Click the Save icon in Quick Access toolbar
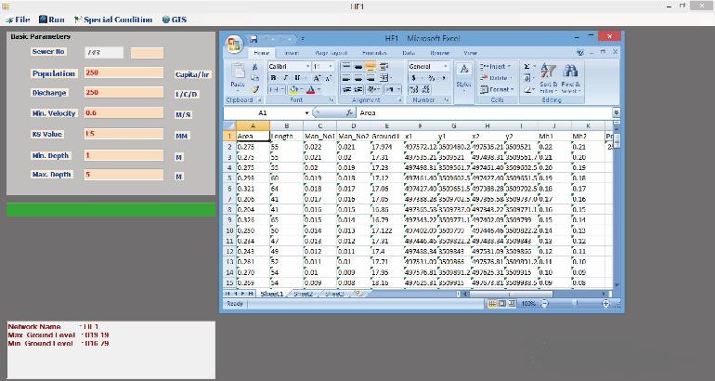This screenshot has height=381, width=715. (x=252, y=39)
